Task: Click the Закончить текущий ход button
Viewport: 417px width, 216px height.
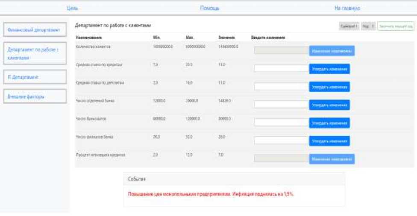Action: [396, 26]
